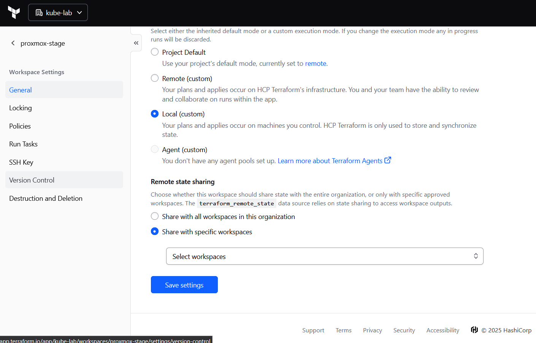The height and width of the screenshot is (343, 536).
Task: Click the Terraform logo in header
Action: coord(14,13)
